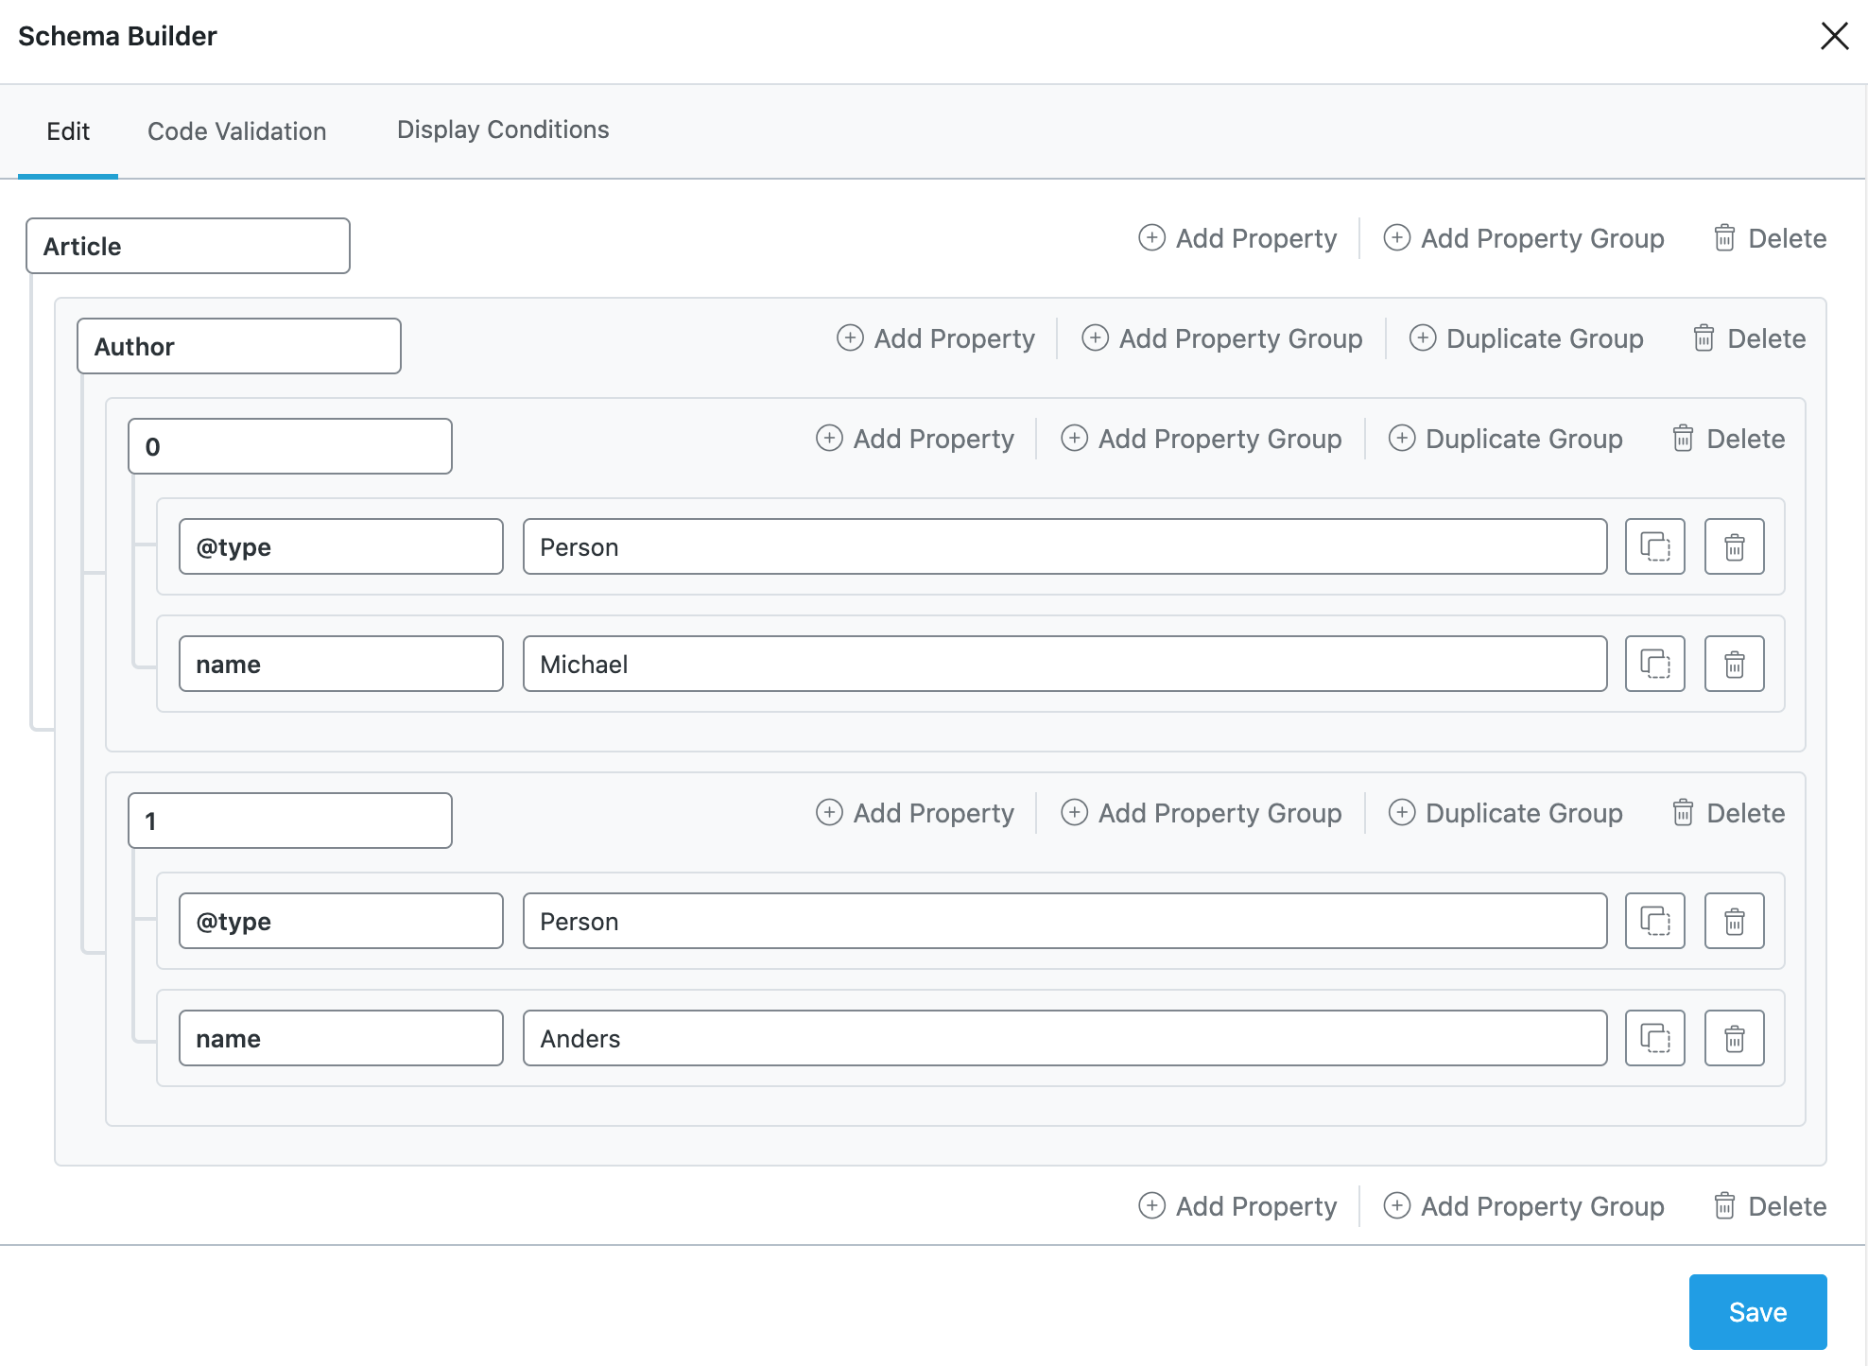Viewport: 1868px width, 1366px height.
Task: Switch to the Display Conditions tab
Action: (502, 130)
